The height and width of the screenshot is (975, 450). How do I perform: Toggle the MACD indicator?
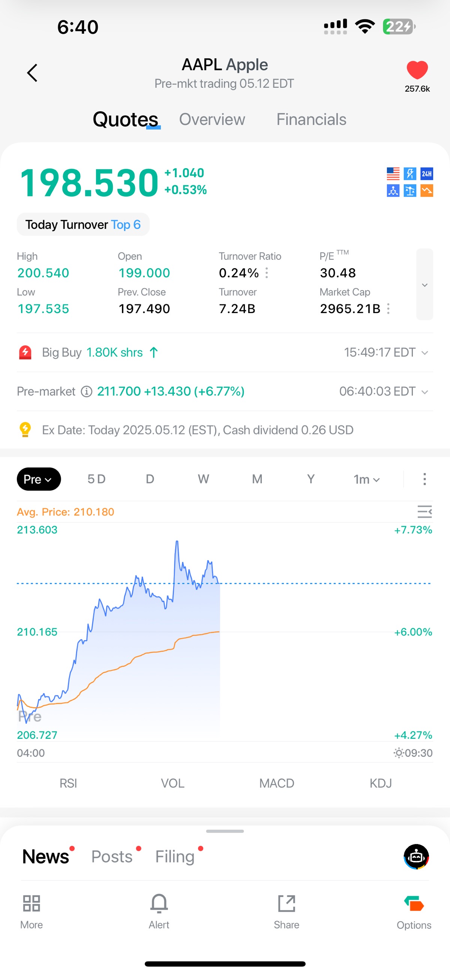click(x=276, y=783)
